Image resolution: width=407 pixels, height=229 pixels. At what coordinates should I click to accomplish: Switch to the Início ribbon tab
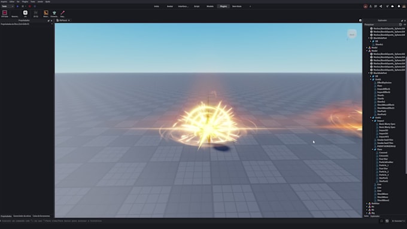coord(157,6)
